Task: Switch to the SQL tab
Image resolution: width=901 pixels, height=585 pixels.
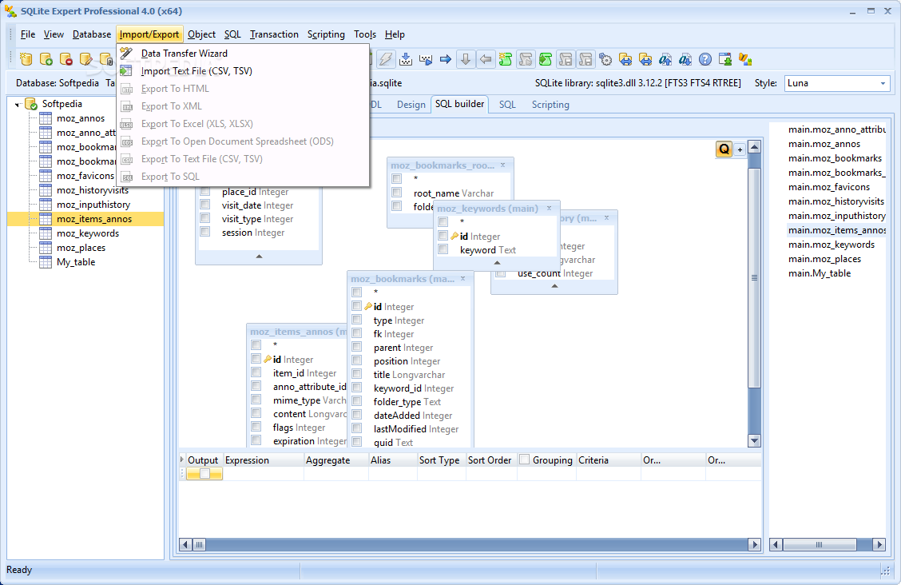Action: 506,105
